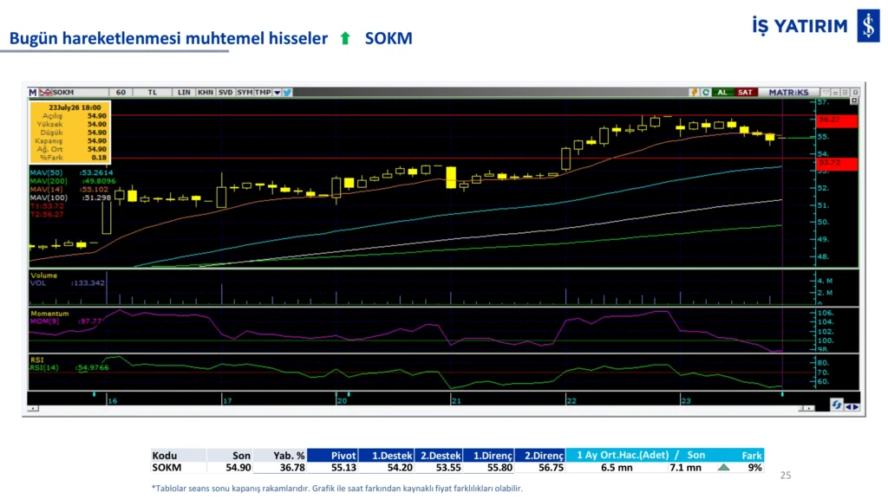Screen dimensions: 888x499
Task: Open the triangle menu next to MATRİKS
Action: (826, 92)
